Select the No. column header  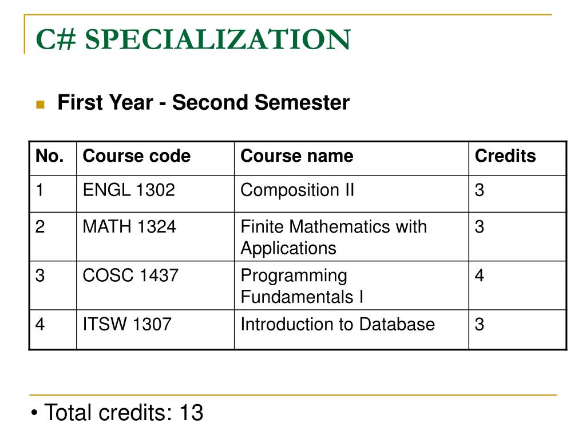pyautogui.click(x=53, y=158)
